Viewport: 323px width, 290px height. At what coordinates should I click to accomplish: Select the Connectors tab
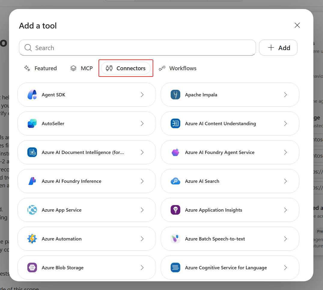(x=126, y=68)
